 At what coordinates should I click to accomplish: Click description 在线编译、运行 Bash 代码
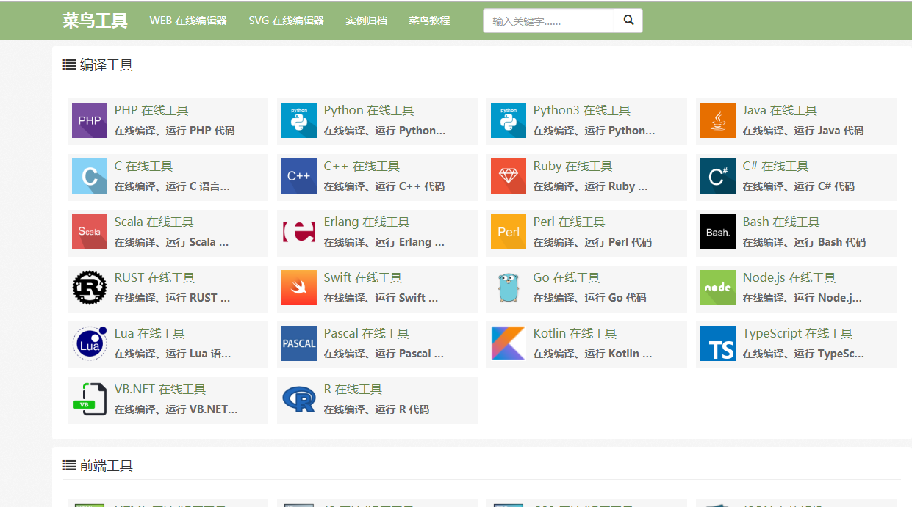[x=804, y=242]
